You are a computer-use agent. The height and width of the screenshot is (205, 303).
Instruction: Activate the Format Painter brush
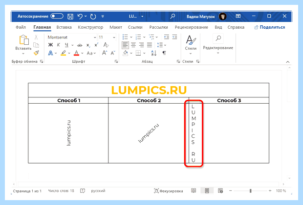pyautogui.click(x=36, y=53)
